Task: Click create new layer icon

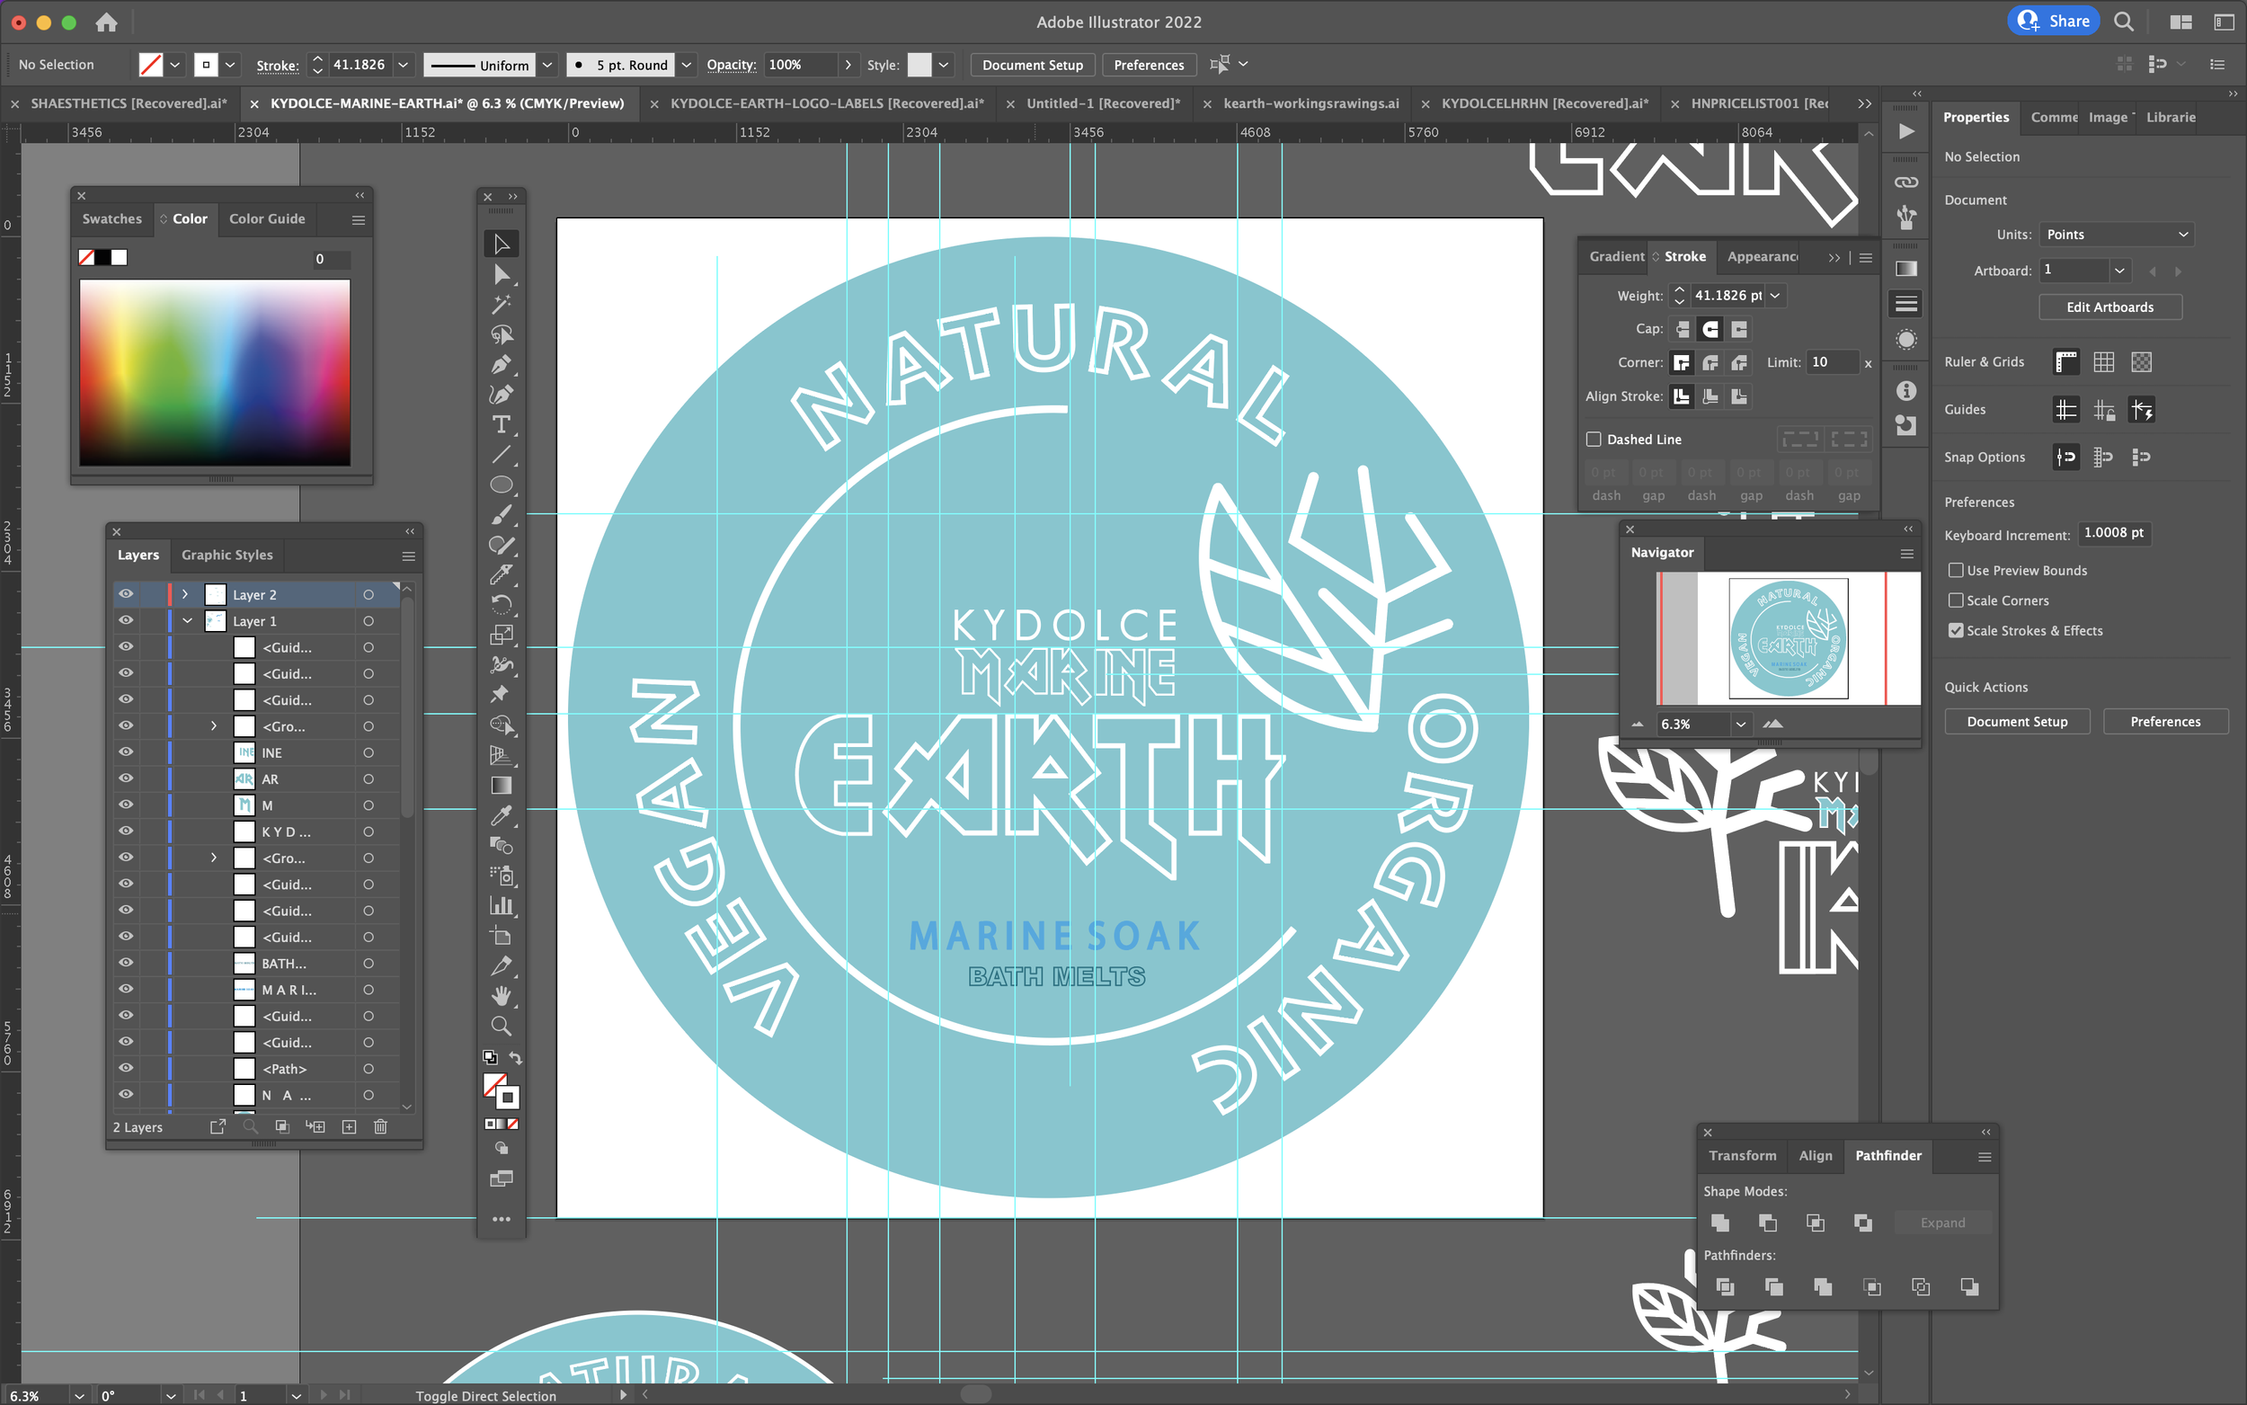Action: click(350, 1127)
